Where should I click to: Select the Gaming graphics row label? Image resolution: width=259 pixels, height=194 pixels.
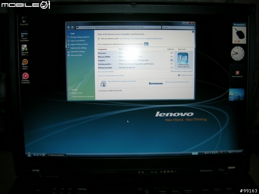(x=104, y=64)
